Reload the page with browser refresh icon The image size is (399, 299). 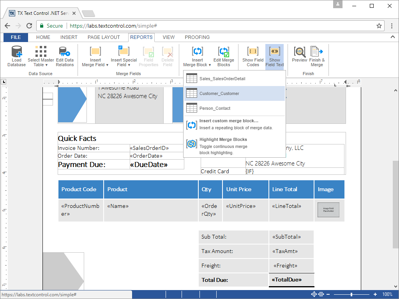coord(29,26)
